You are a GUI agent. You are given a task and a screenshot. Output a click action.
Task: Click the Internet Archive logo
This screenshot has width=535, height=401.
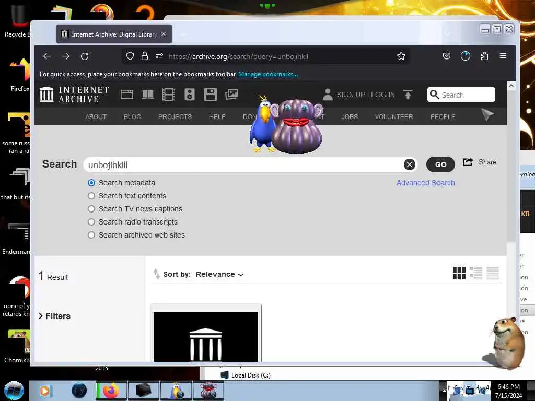(x=74, y=95)
